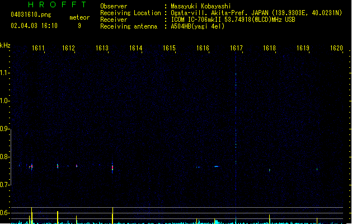Click the meteor count value 9
Screen dimensions: 352x224
pyautogui.click(x=79, y=26)
